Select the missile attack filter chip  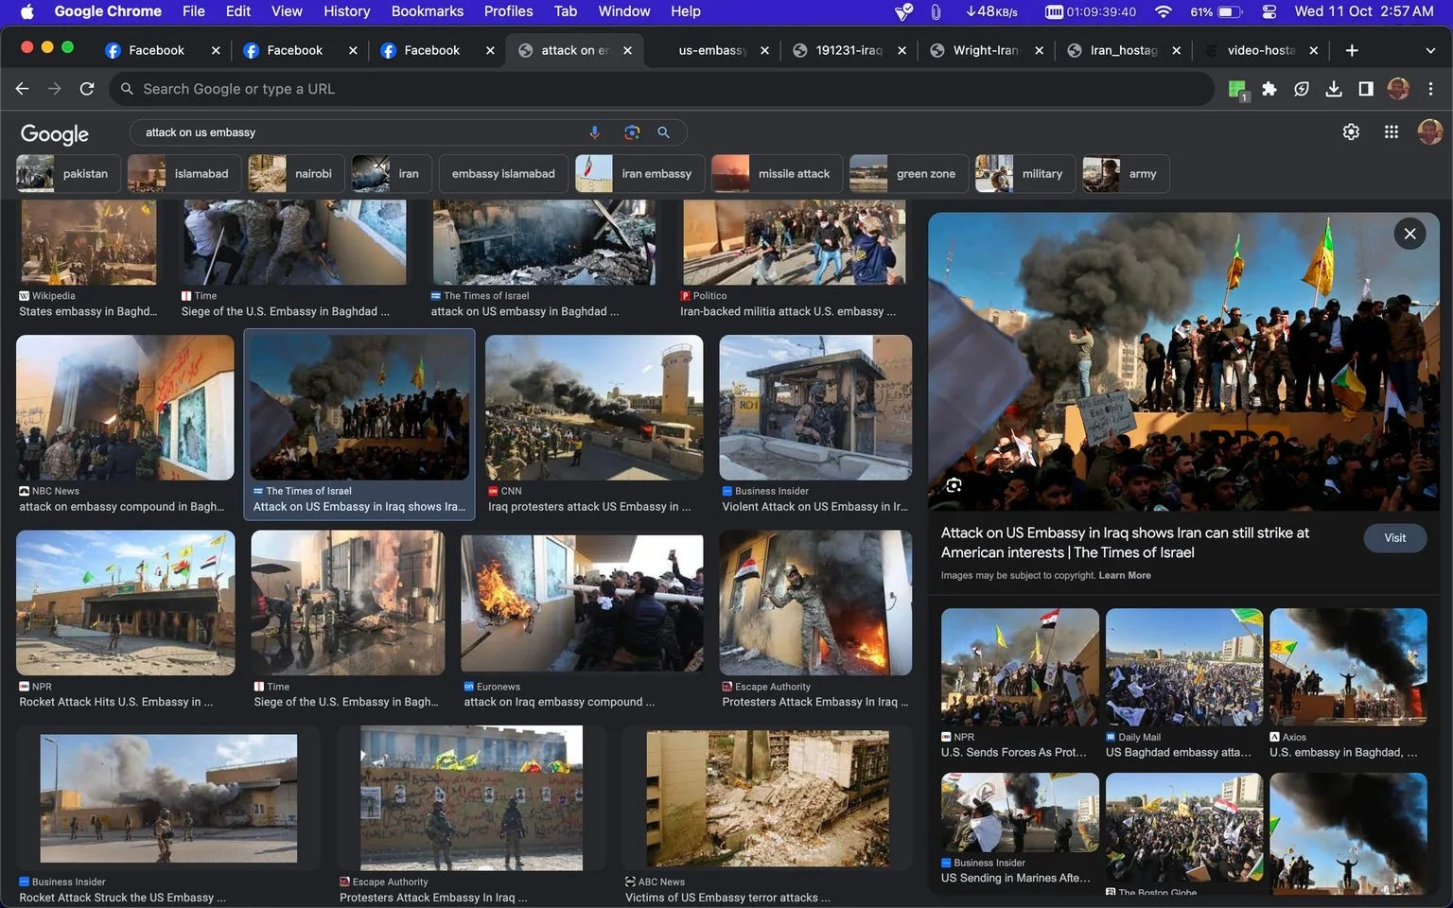click(x=777, y=174)
